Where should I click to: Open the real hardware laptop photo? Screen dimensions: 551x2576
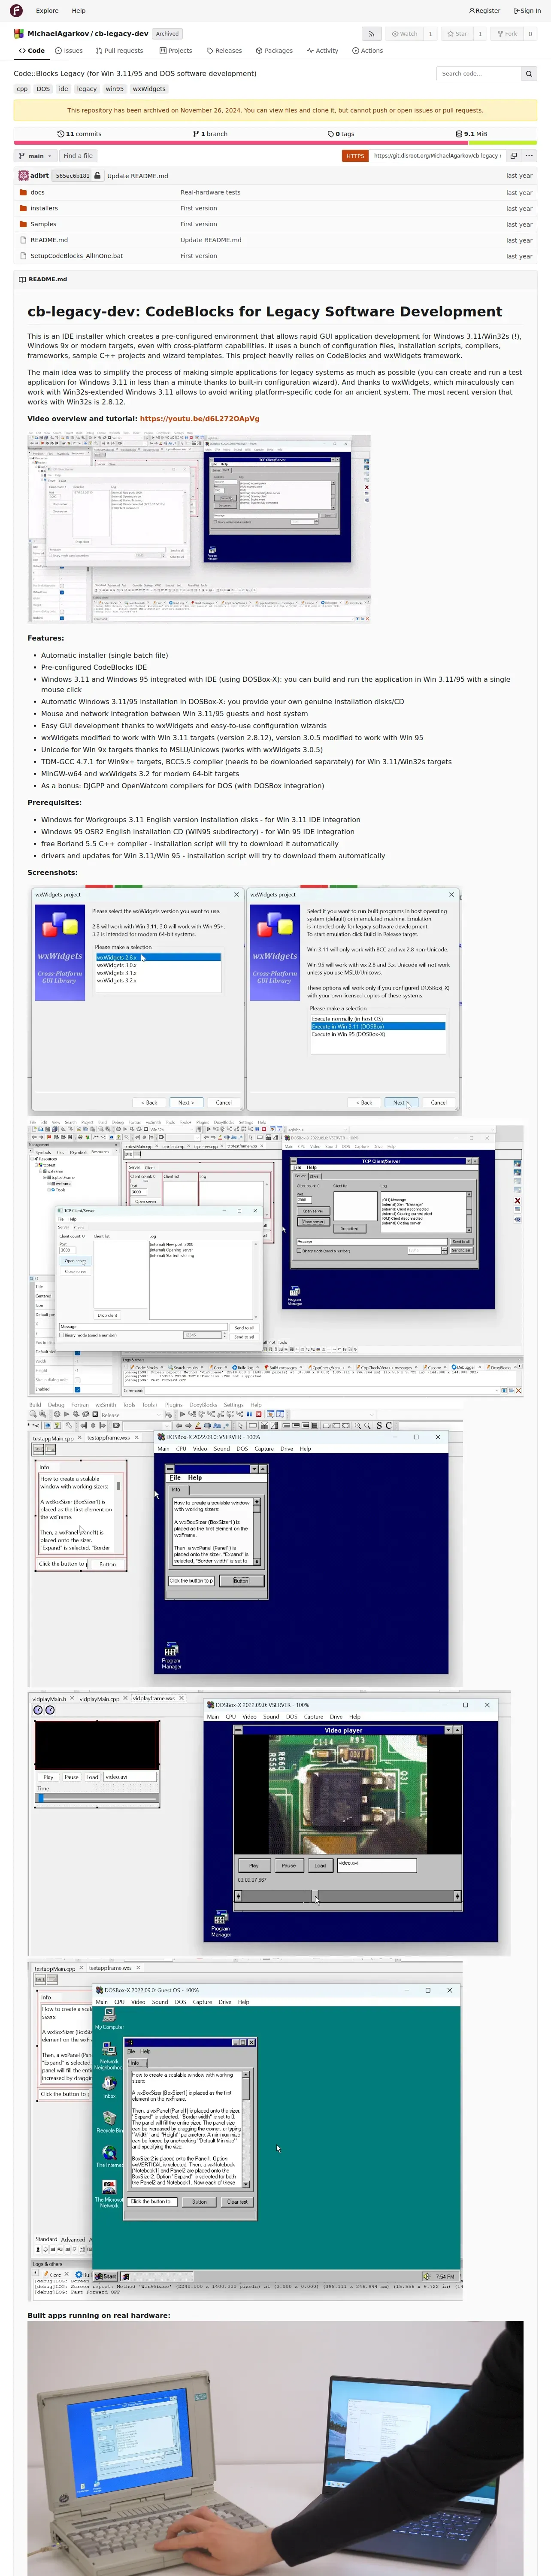275,2448
